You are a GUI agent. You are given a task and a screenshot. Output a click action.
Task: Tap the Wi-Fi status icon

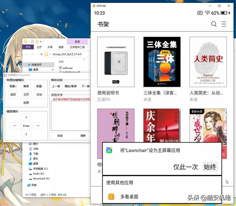click(x=207, y=13)
